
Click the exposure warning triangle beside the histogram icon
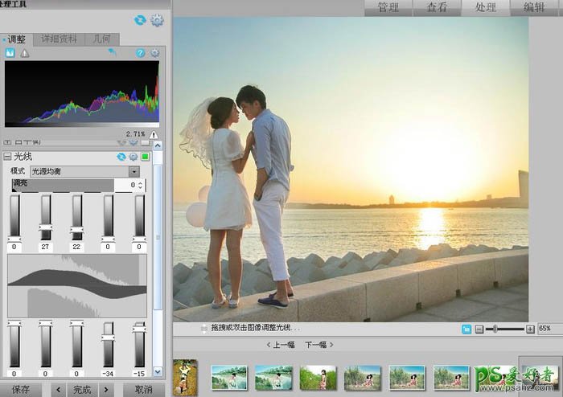coord(24,53)
